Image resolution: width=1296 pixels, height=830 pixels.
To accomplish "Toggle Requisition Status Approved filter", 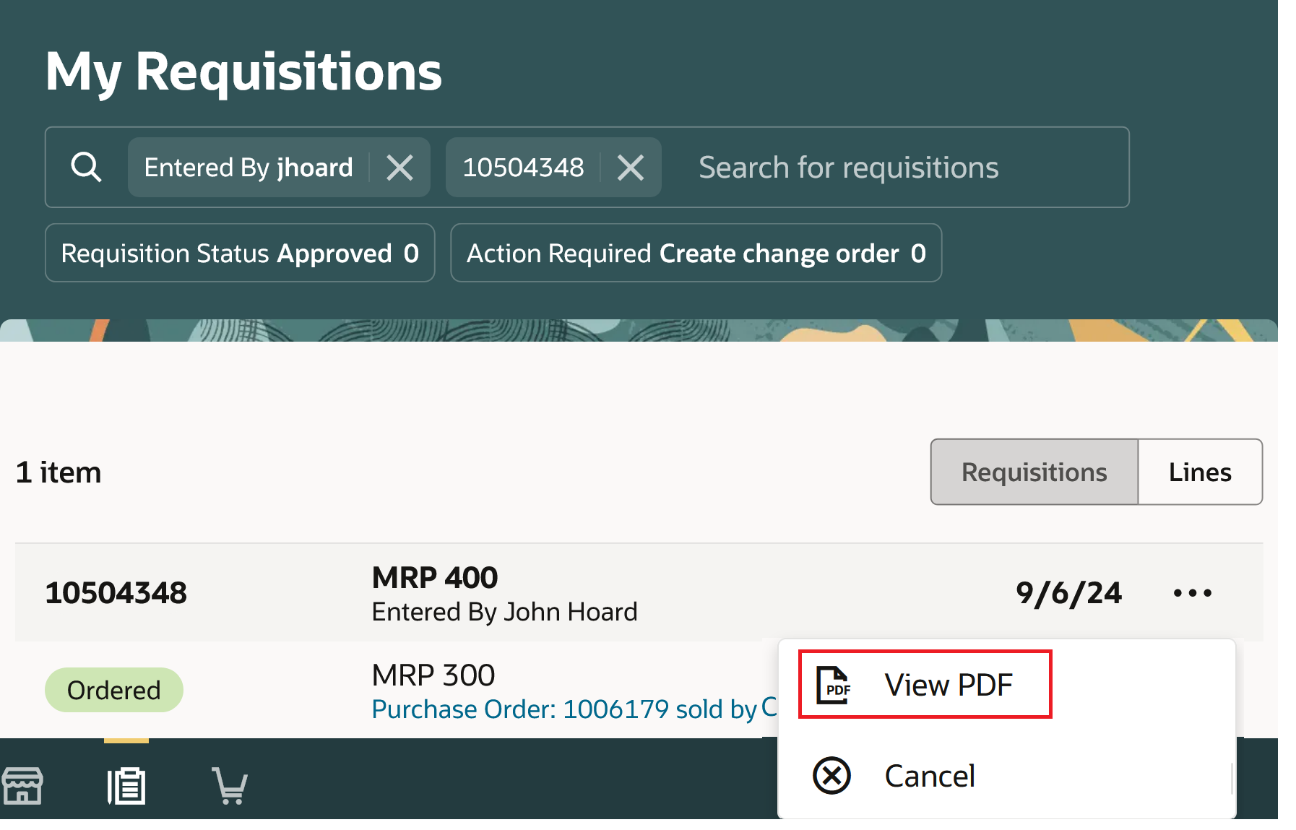I will (x=240, y=253).
